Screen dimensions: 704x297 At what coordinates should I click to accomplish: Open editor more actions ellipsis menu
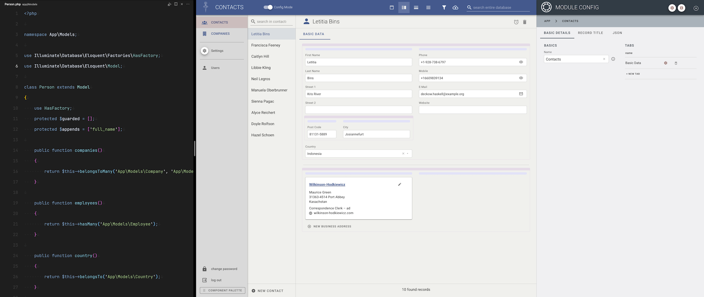click(x=188, y=4)
